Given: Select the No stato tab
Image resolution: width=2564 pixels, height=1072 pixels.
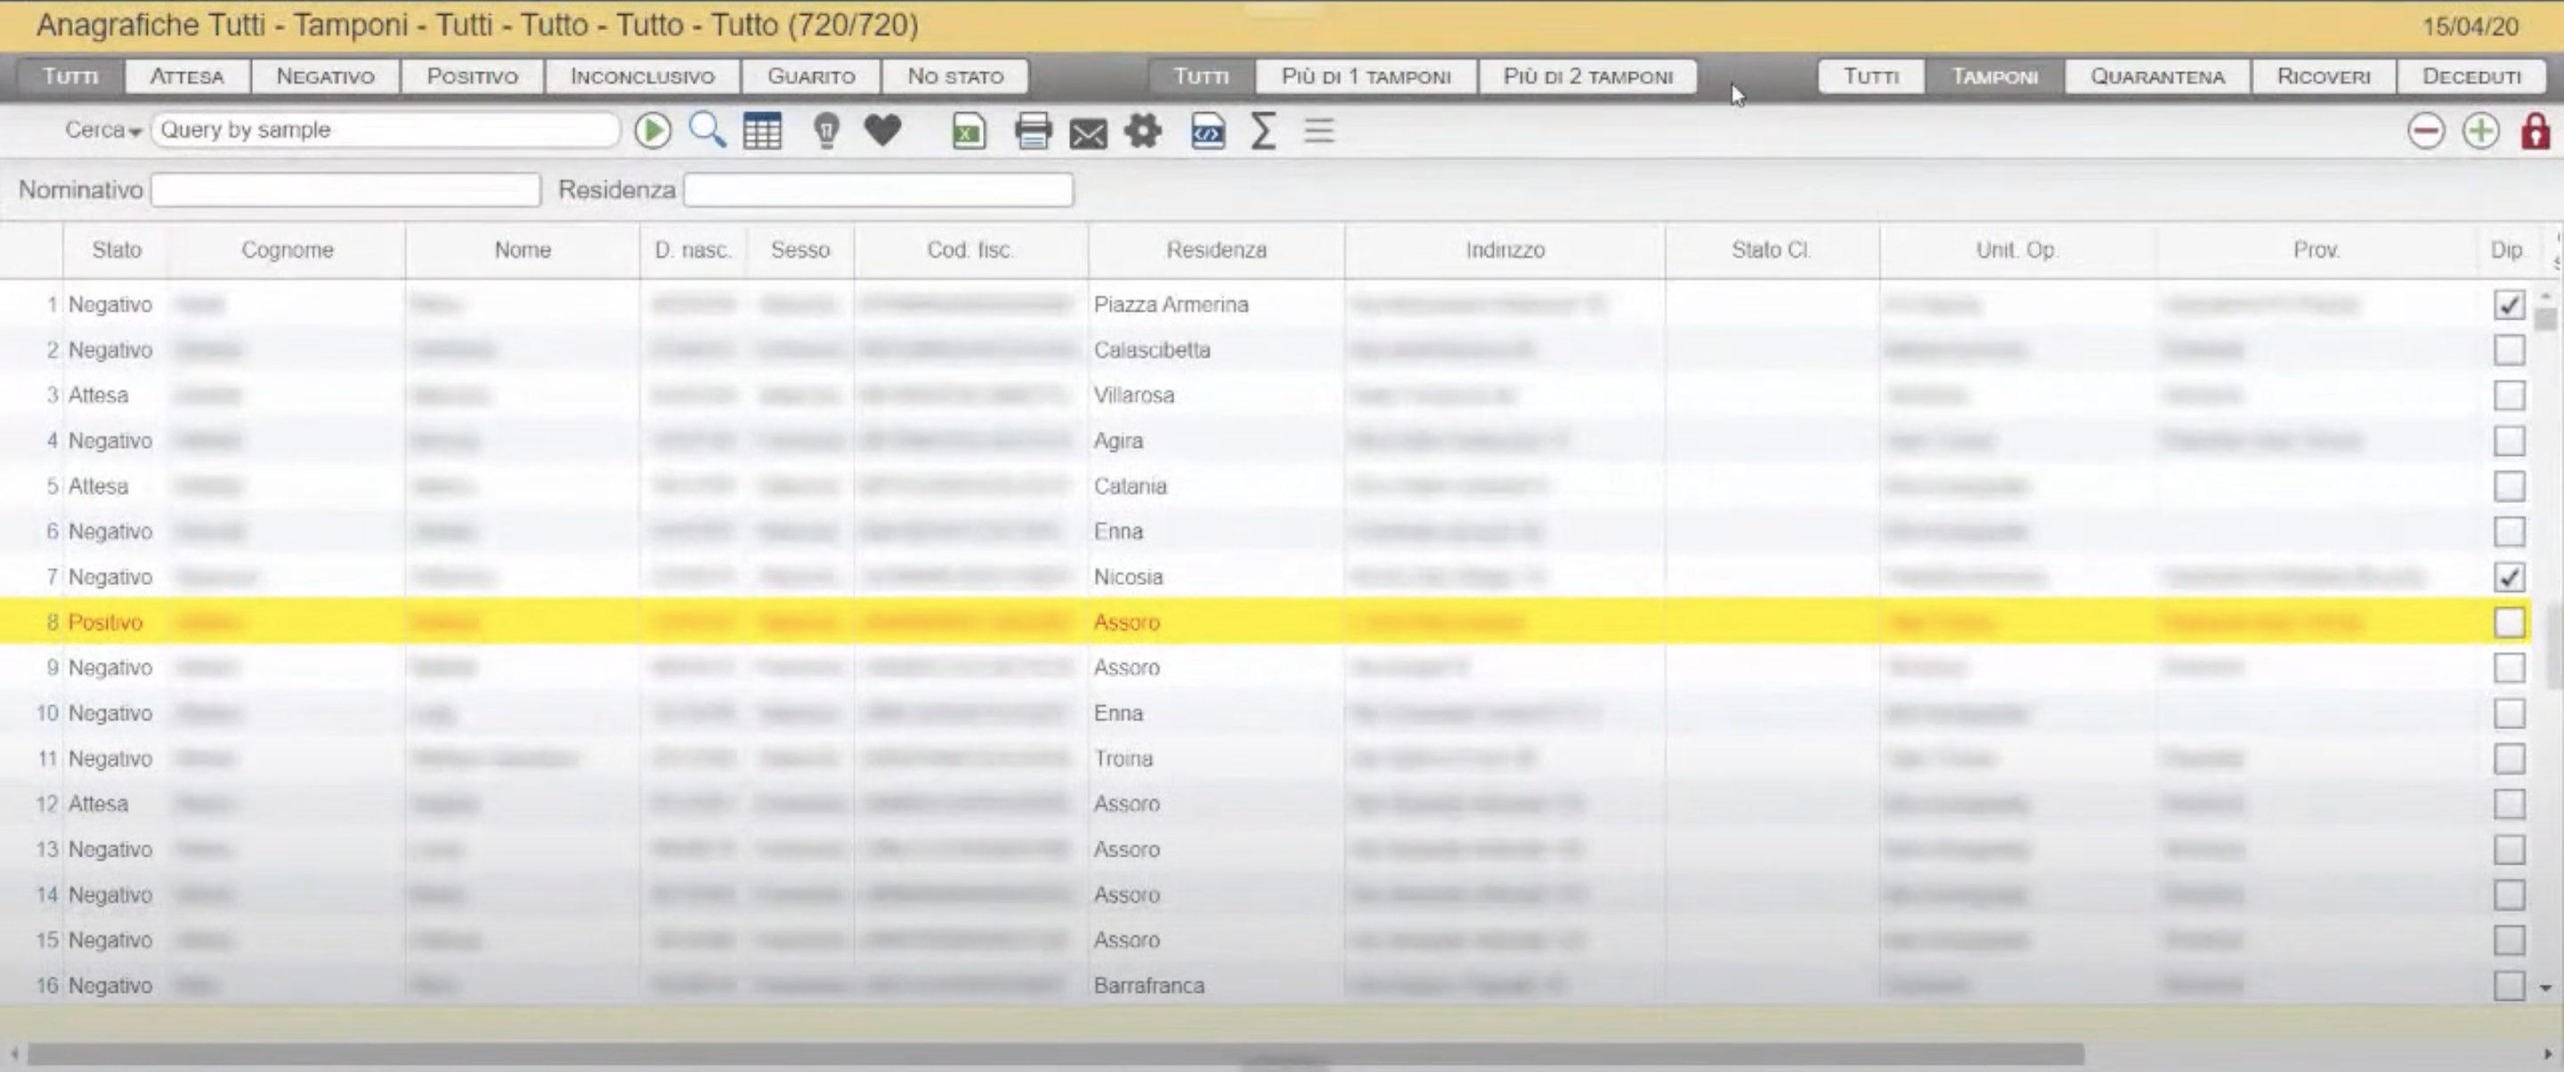Looking at the screenshot, I should 955,77.
